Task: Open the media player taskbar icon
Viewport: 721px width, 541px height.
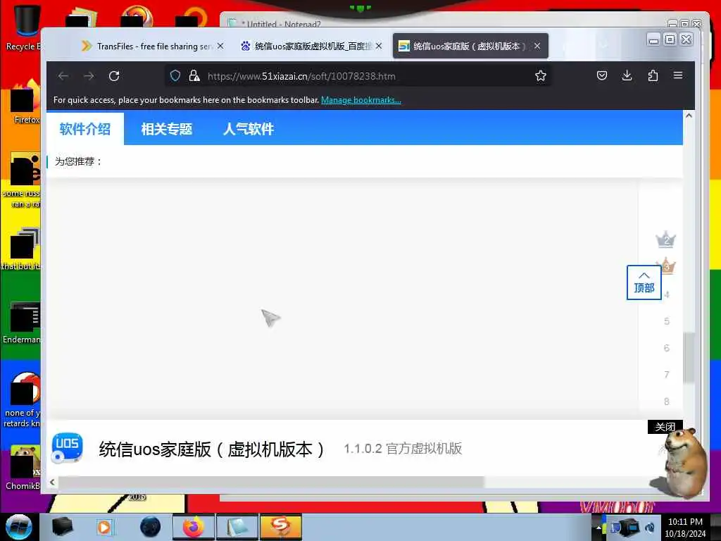Action: click(x=104, y=527)
